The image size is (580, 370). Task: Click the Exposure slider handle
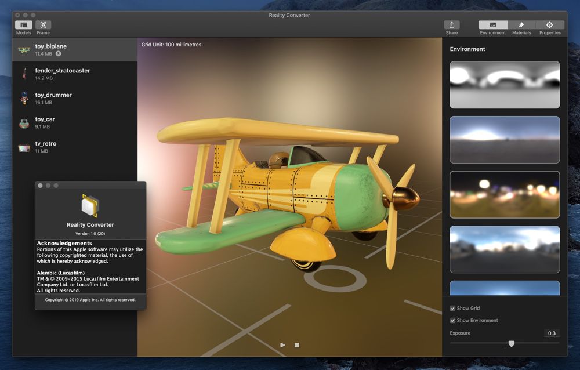[x=511, y=344]
